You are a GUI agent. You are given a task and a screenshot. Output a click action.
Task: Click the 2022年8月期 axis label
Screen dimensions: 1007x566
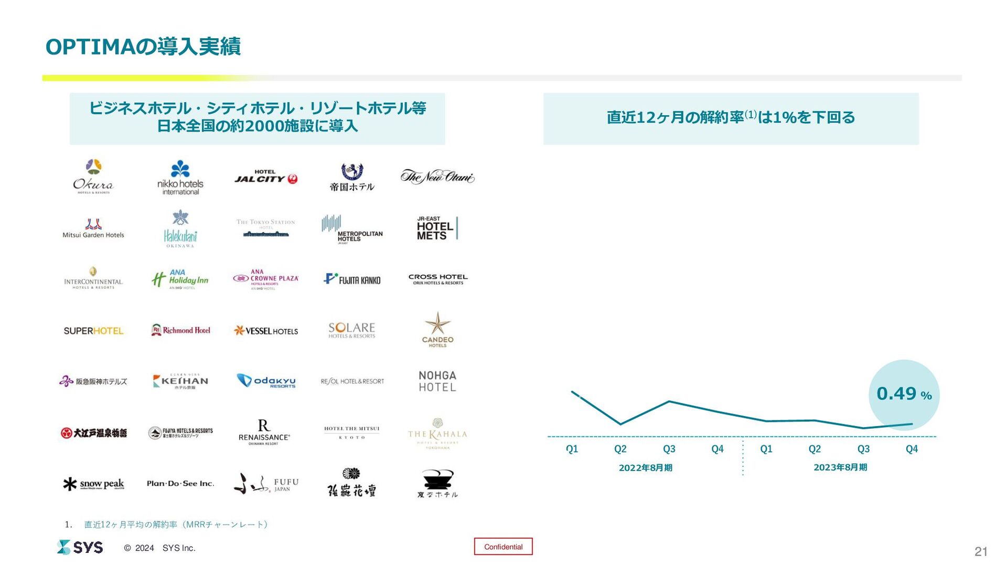click(645, 467)
